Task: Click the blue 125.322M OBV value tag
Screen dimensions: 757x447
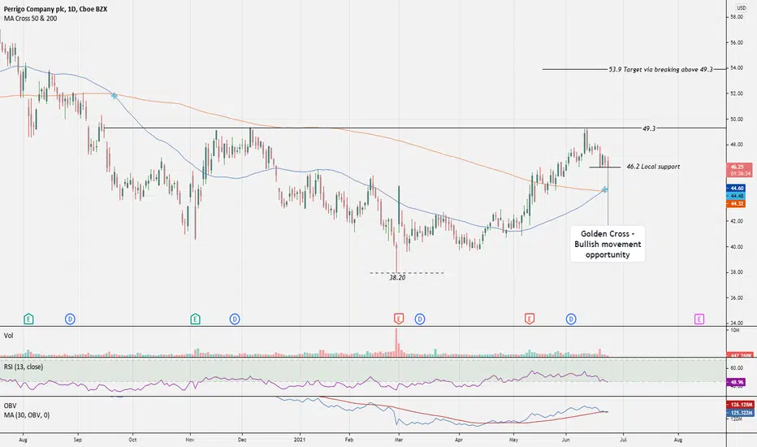Action: point(739,413)
